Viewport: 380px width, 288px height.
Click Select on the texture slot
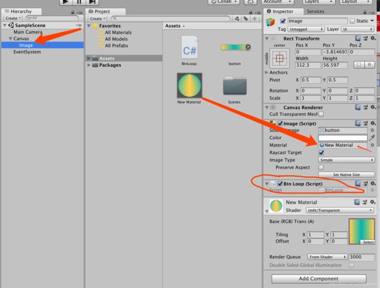pyautogui.click(x=368, y=242)
